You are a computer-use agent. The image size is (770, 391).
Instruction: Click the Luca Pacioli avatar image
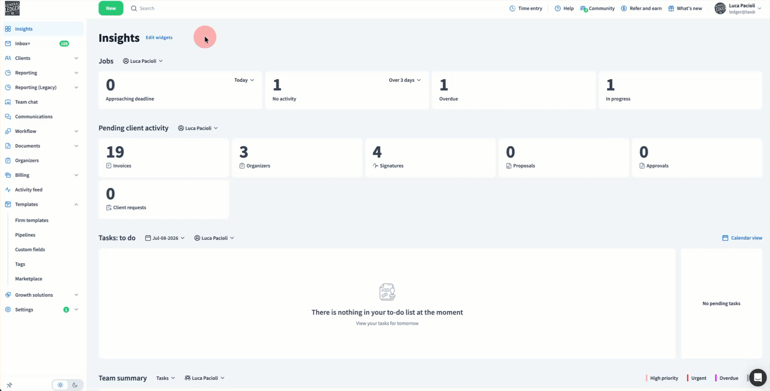tap(720, 8)
